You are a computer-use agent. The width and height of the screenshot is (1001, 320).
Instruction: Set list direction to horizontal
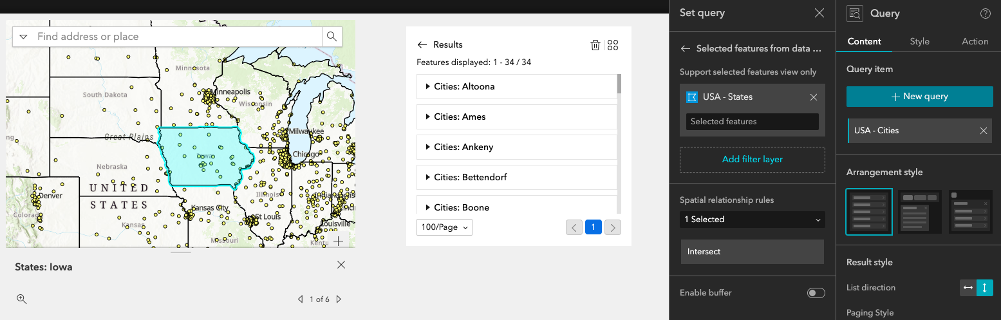968,288
